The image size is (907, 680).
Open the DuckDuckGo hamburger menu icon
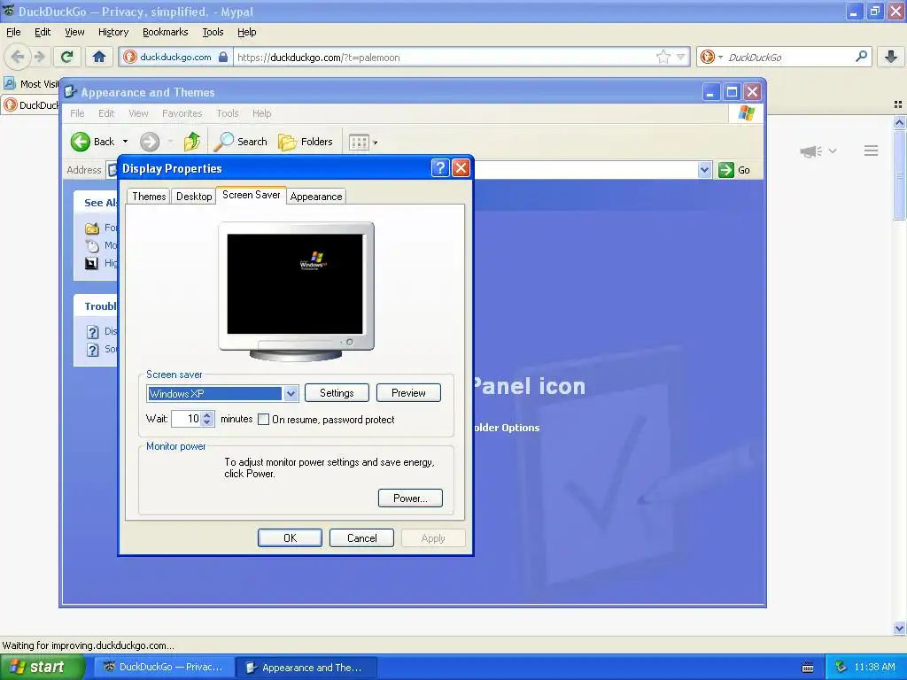point(872,151)
